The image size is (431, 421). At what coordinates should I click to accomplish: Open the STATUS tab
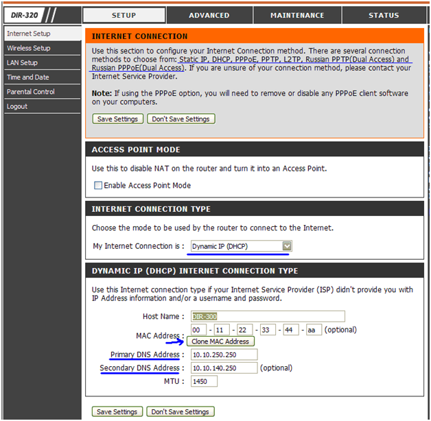pyautogui.click(x=383, y=15)
